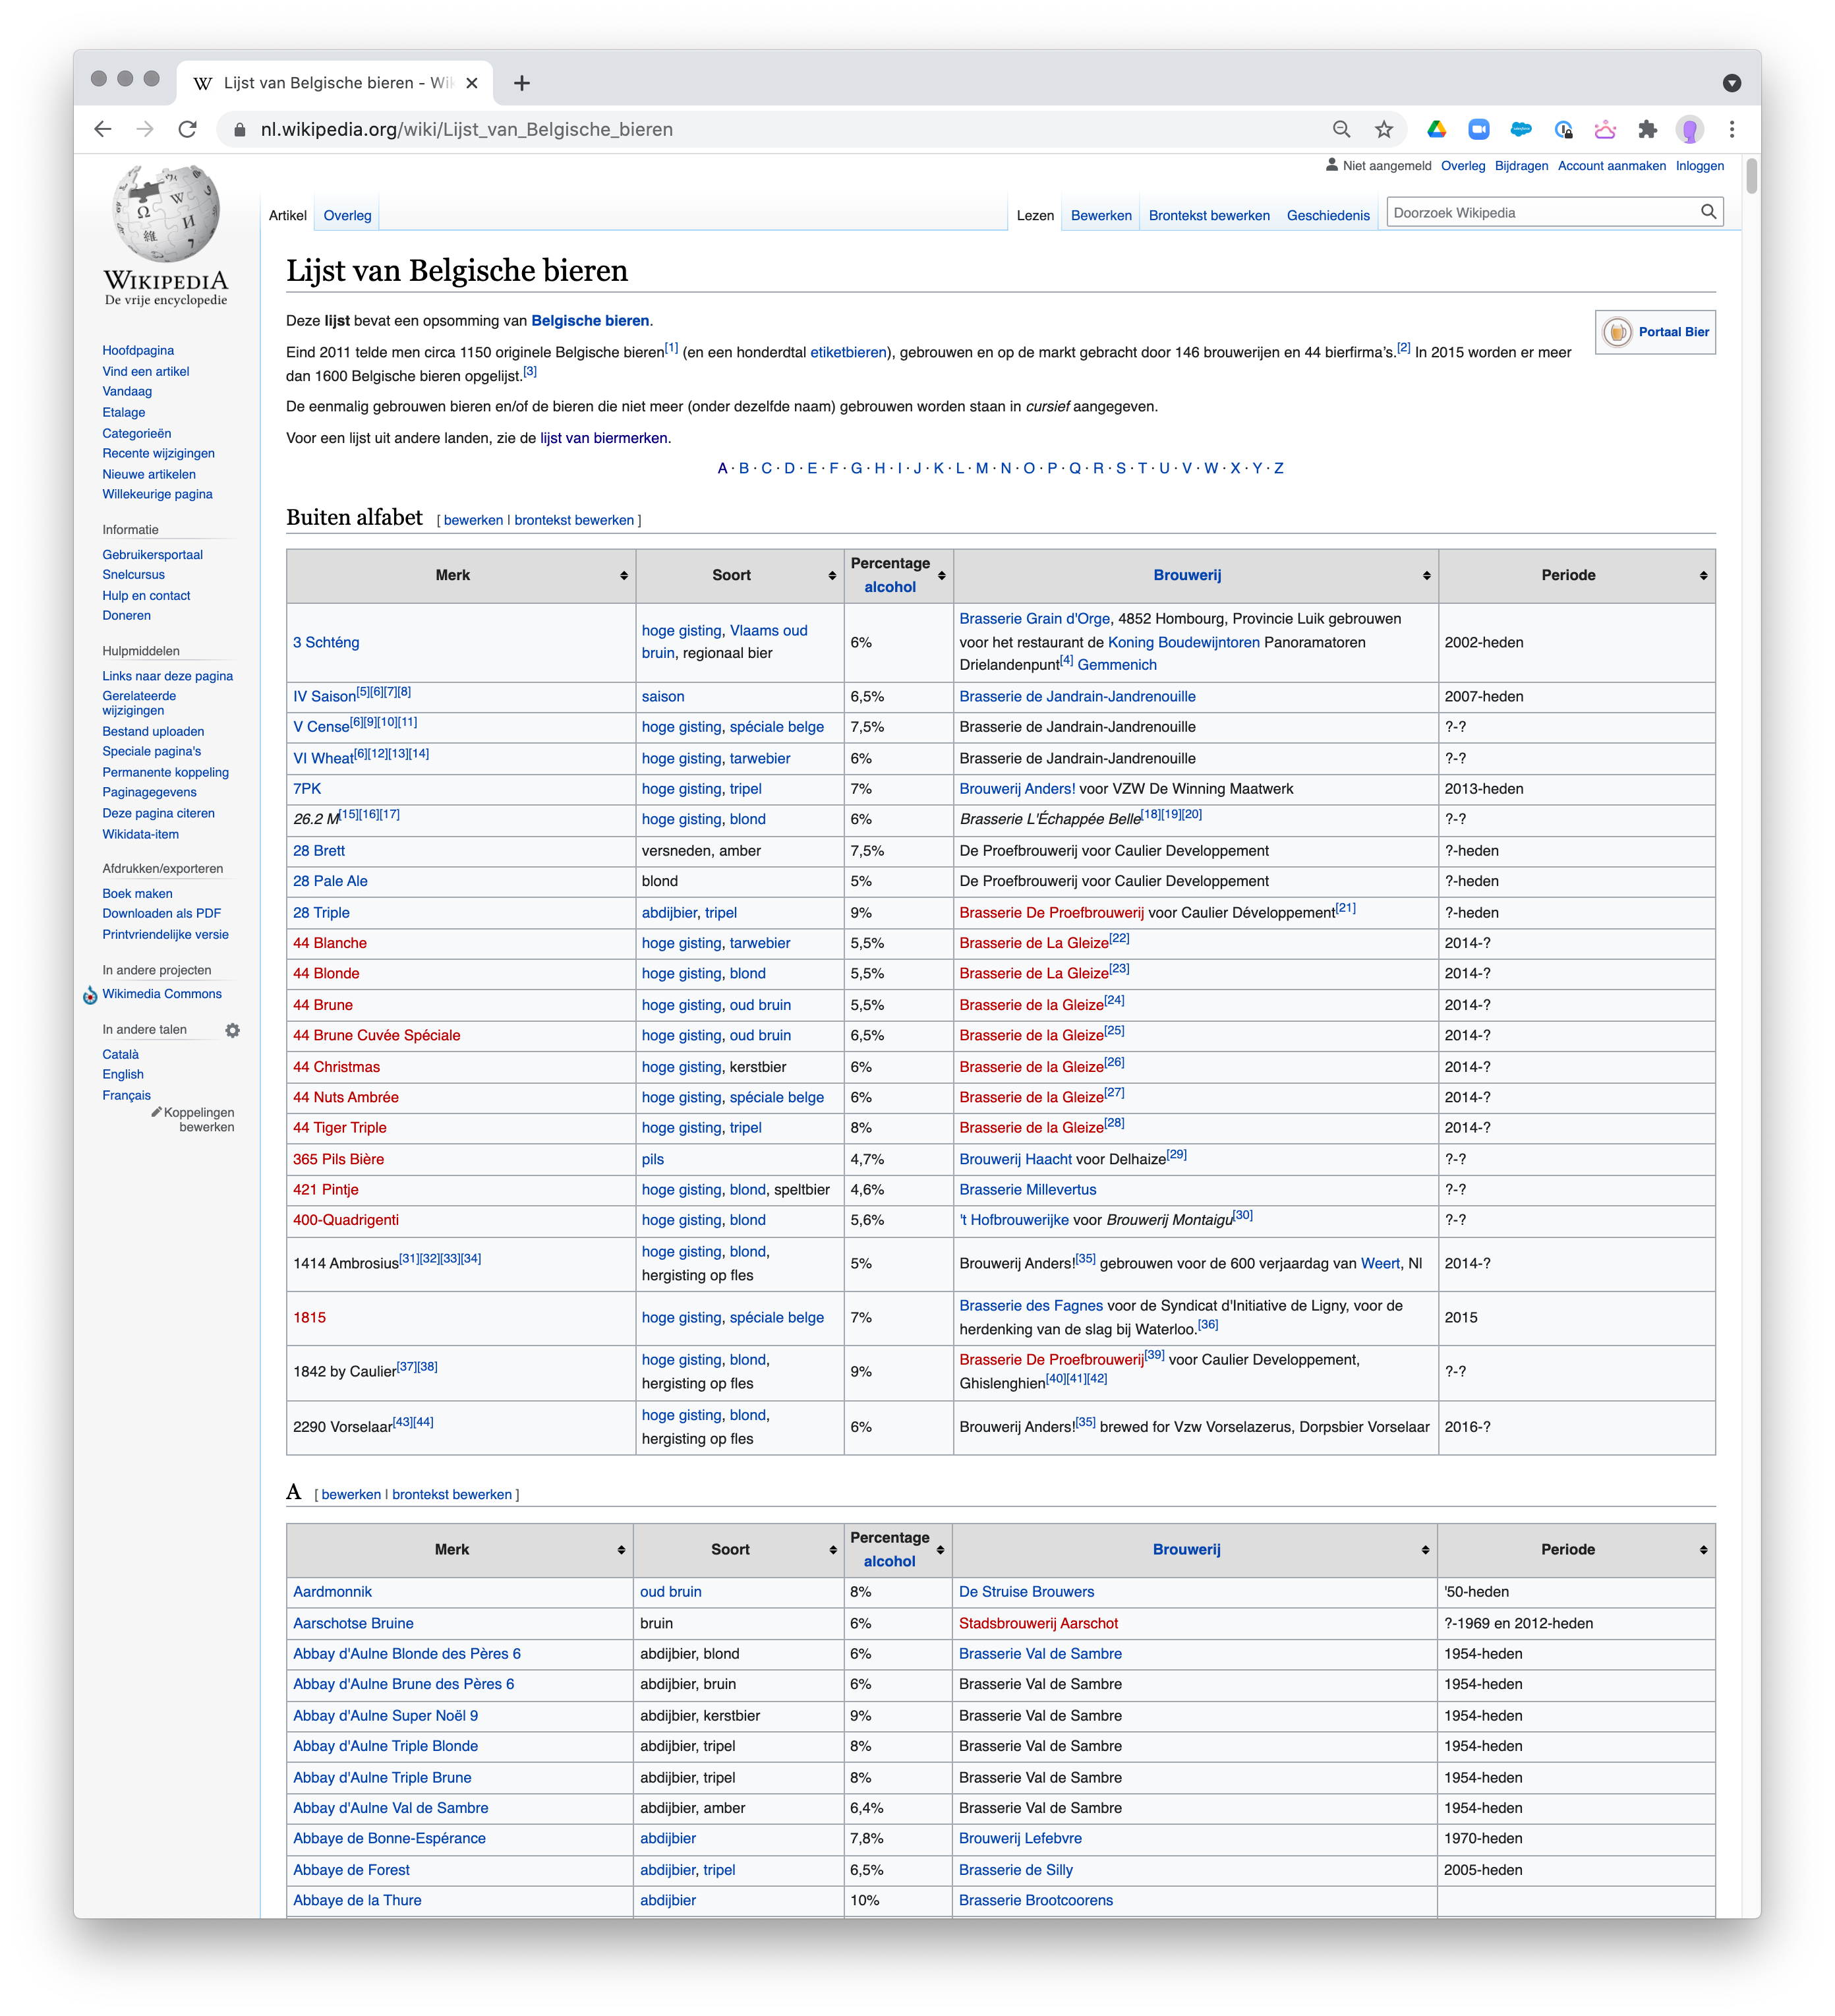Click the Inloggen link
Viewport: 1835px width, 2016px height.
[x=1700, y=166]
